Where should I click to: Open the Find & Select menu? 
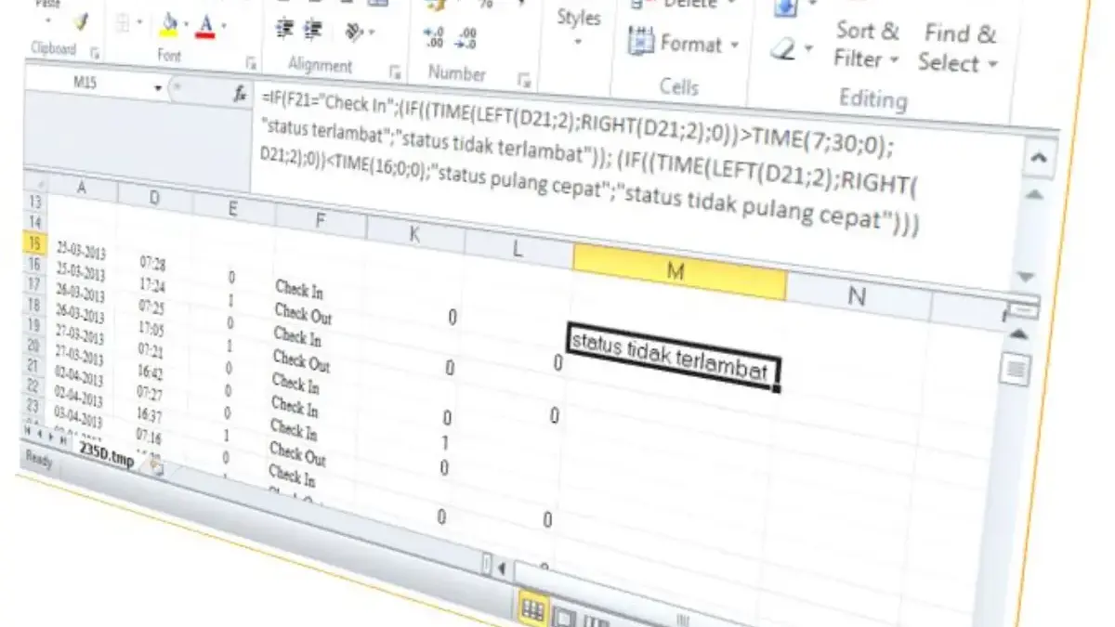click(958, 49)
